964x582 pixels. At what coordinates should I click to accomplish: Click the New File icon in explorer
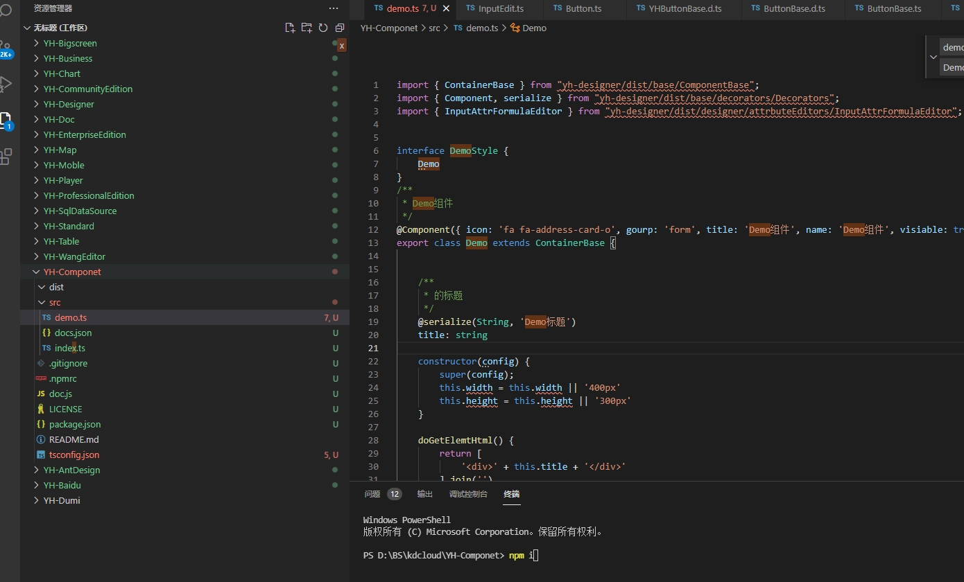pos(291,28)
